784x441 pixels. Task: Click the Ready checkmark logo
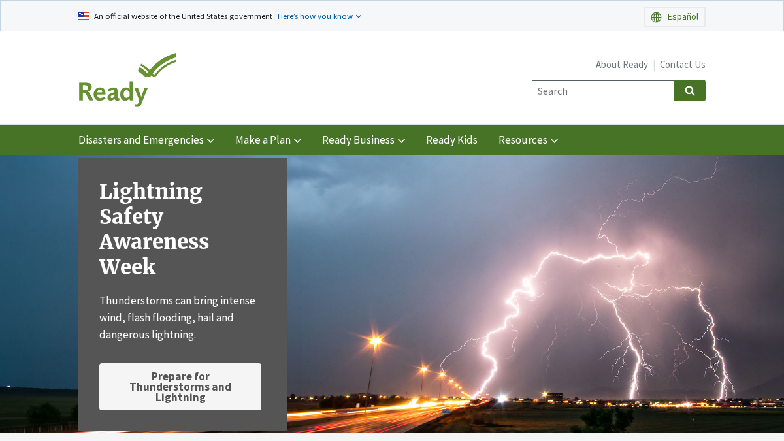pyautogui.click(x=127, y=80)
